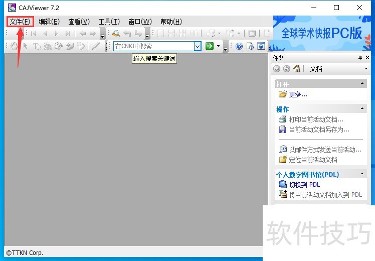This screenshot has height=261, width=375.
Task: Click into the 在CNKI中搜索 input field
Action: pos(153,46)
